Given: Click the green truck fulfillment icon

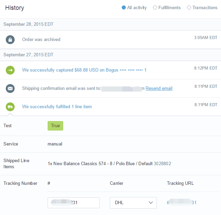Looking at the screenshot, I should click(10, 107).
